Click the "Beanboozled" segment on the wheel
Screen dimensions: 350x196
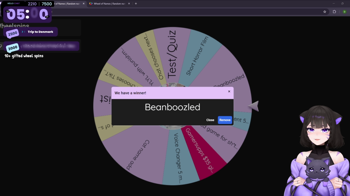click(229, 81)
